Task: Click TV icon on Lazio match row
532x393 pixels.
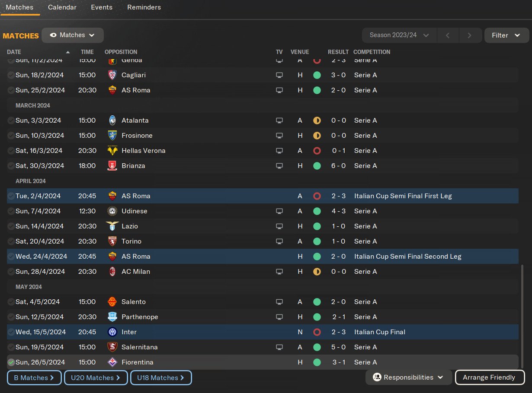Action: pyautogui.click(x=279, y=226)
